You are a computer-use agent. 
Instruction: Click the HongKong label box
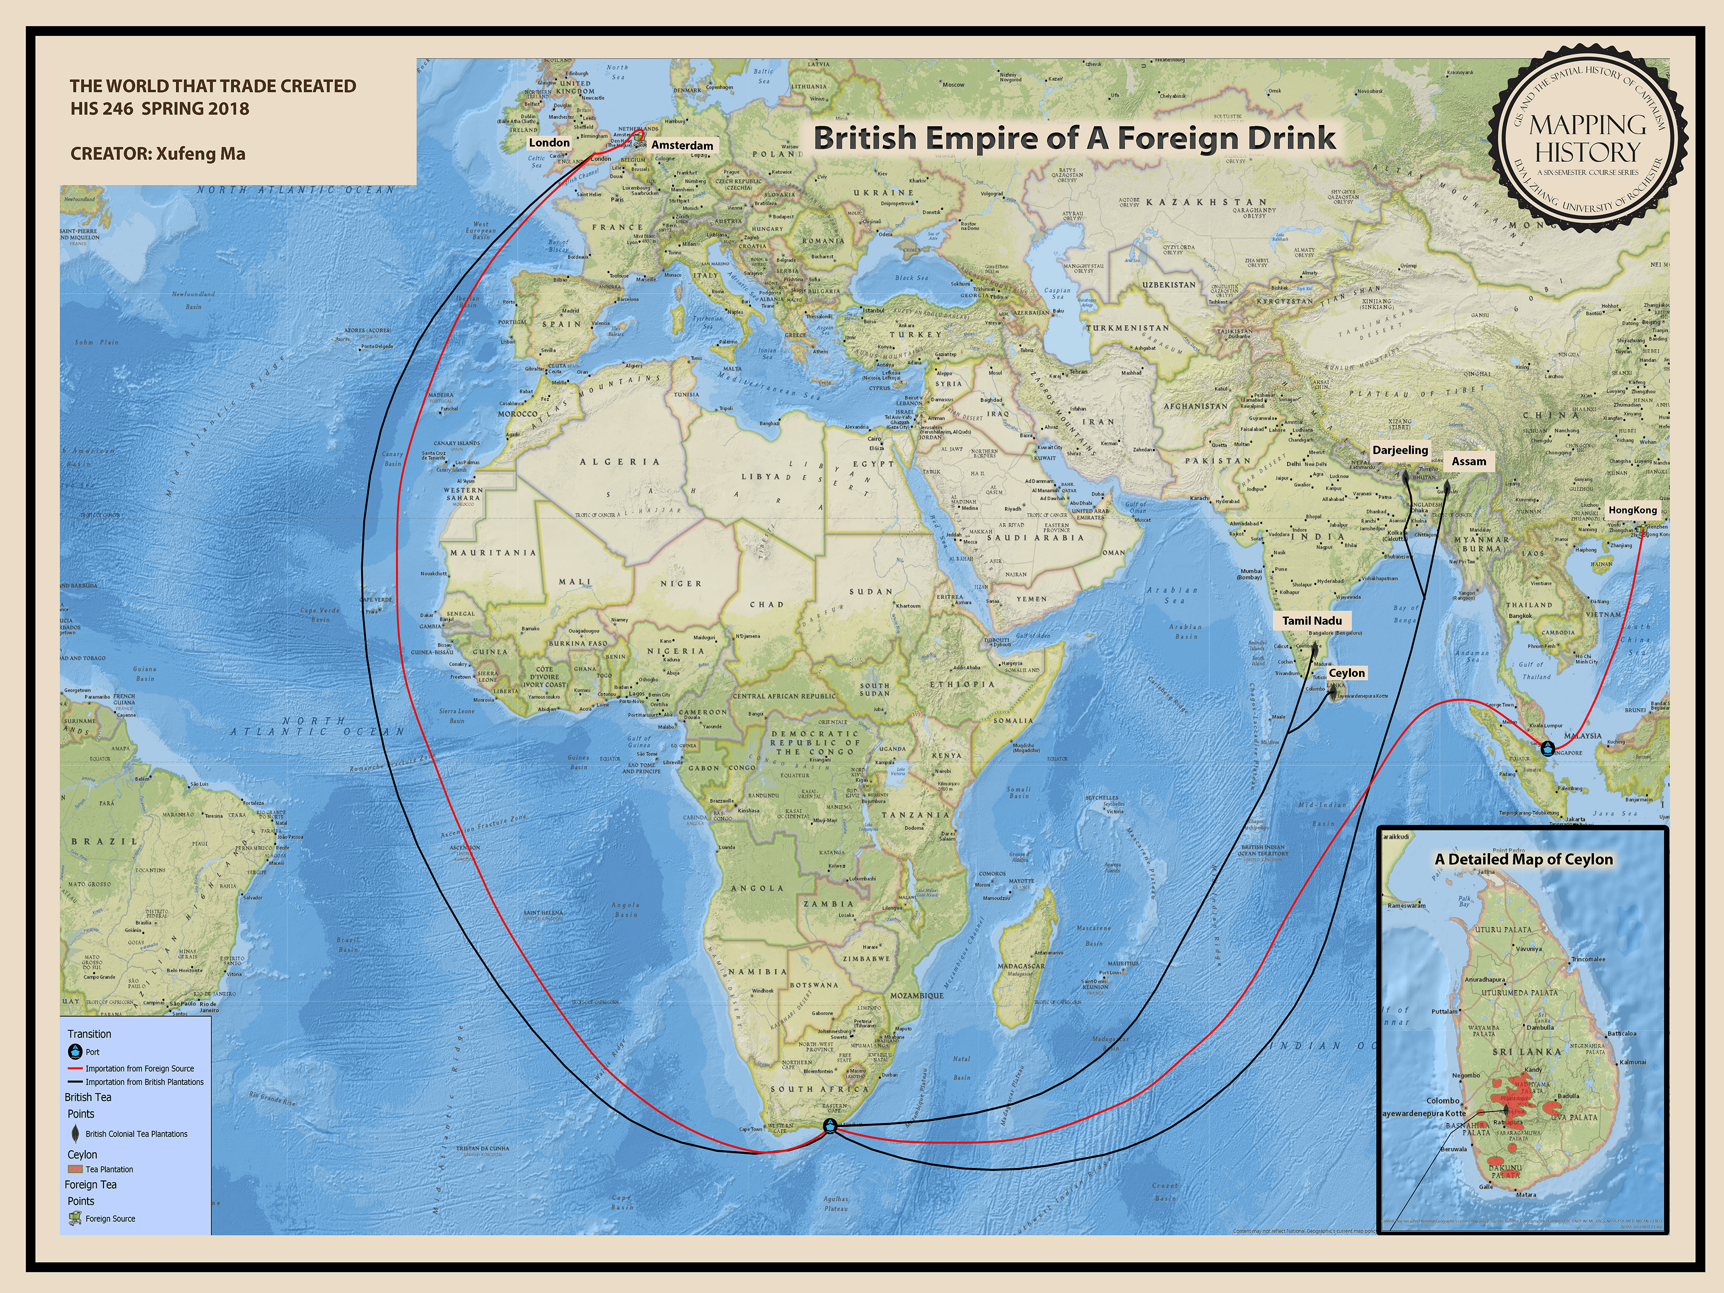pos(1633,510)
